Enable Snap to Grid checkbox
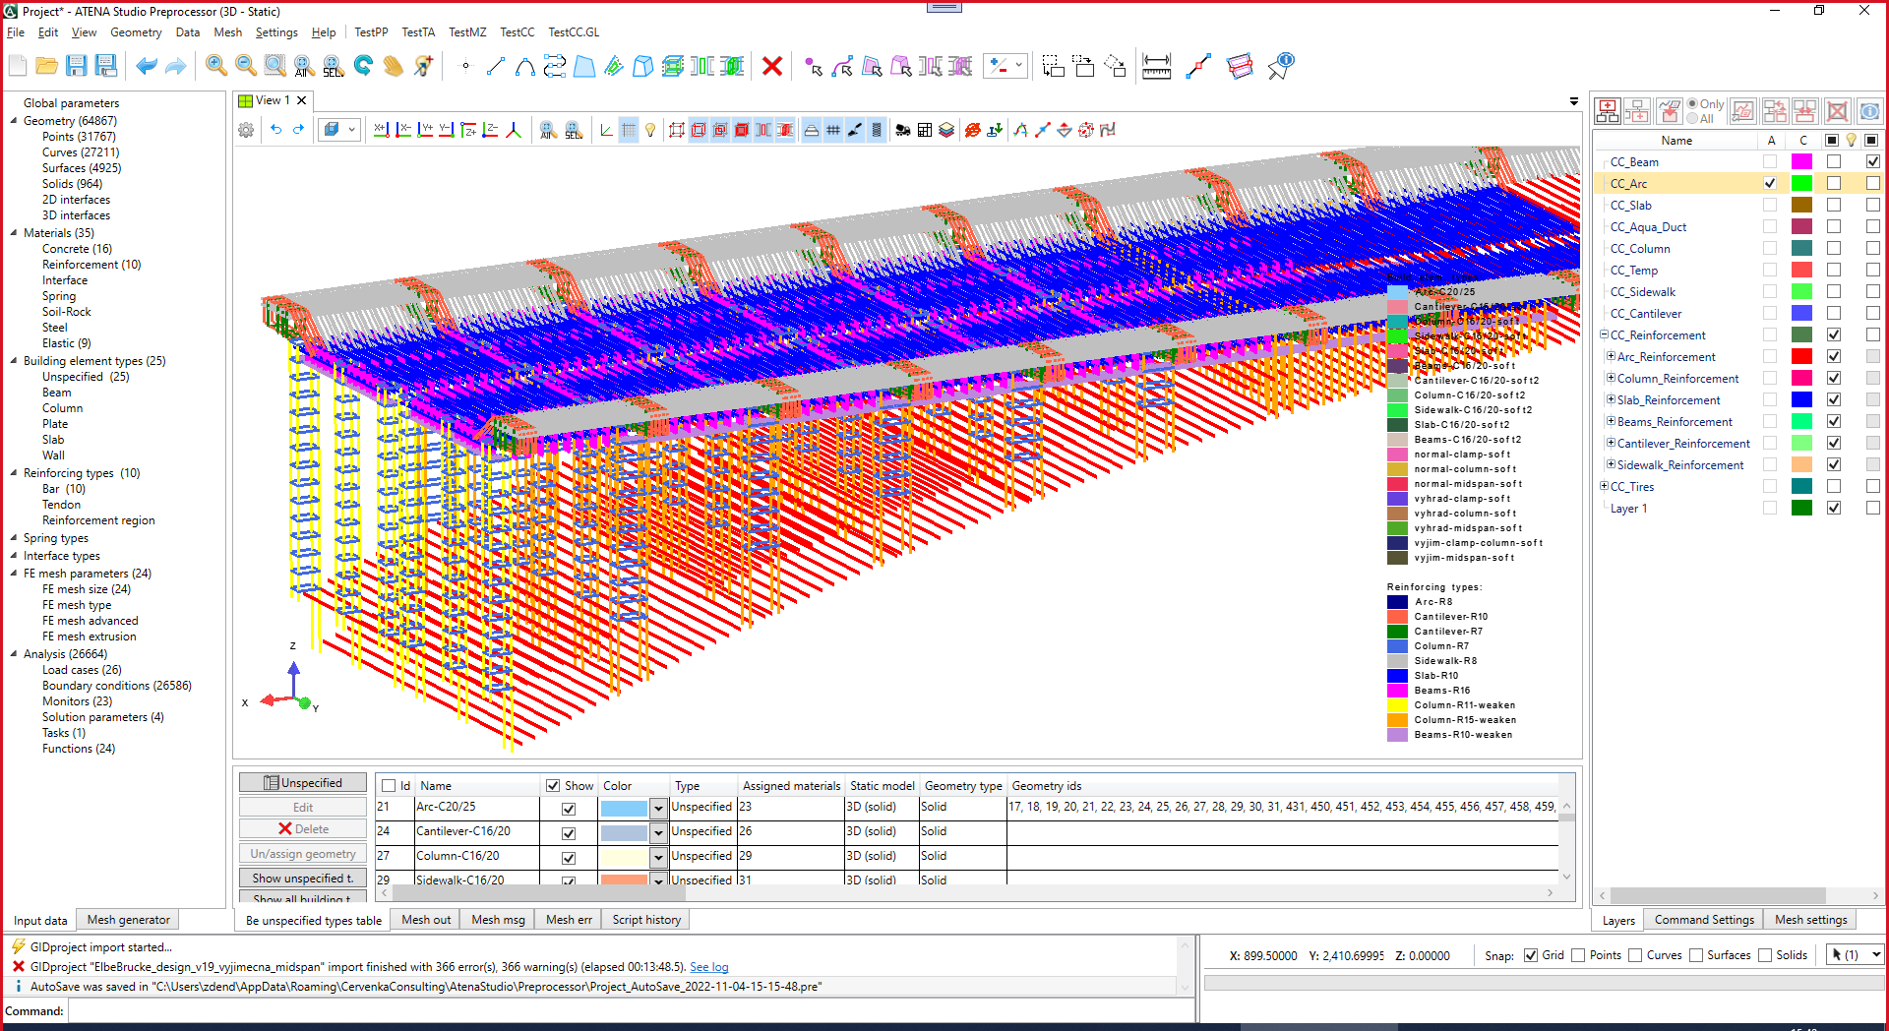1889x1031 pixels. 1531,955
